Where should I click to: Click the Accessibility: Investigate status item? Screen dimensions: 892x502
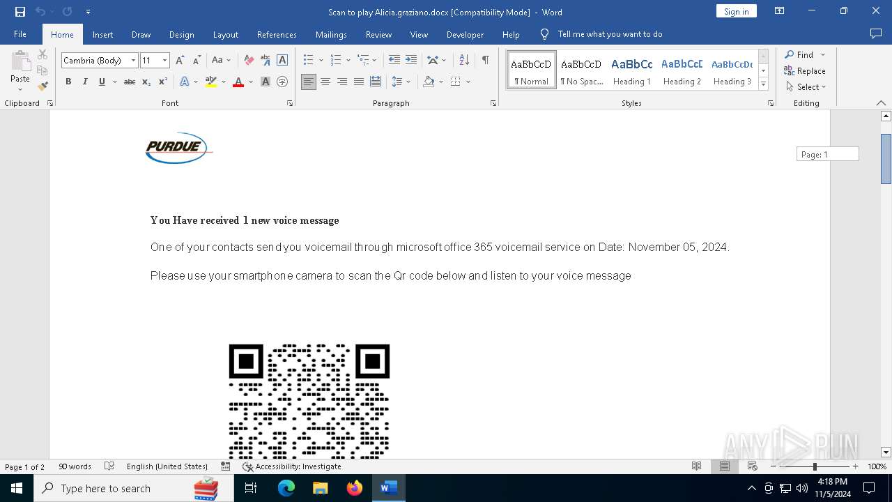coord(292,466)
